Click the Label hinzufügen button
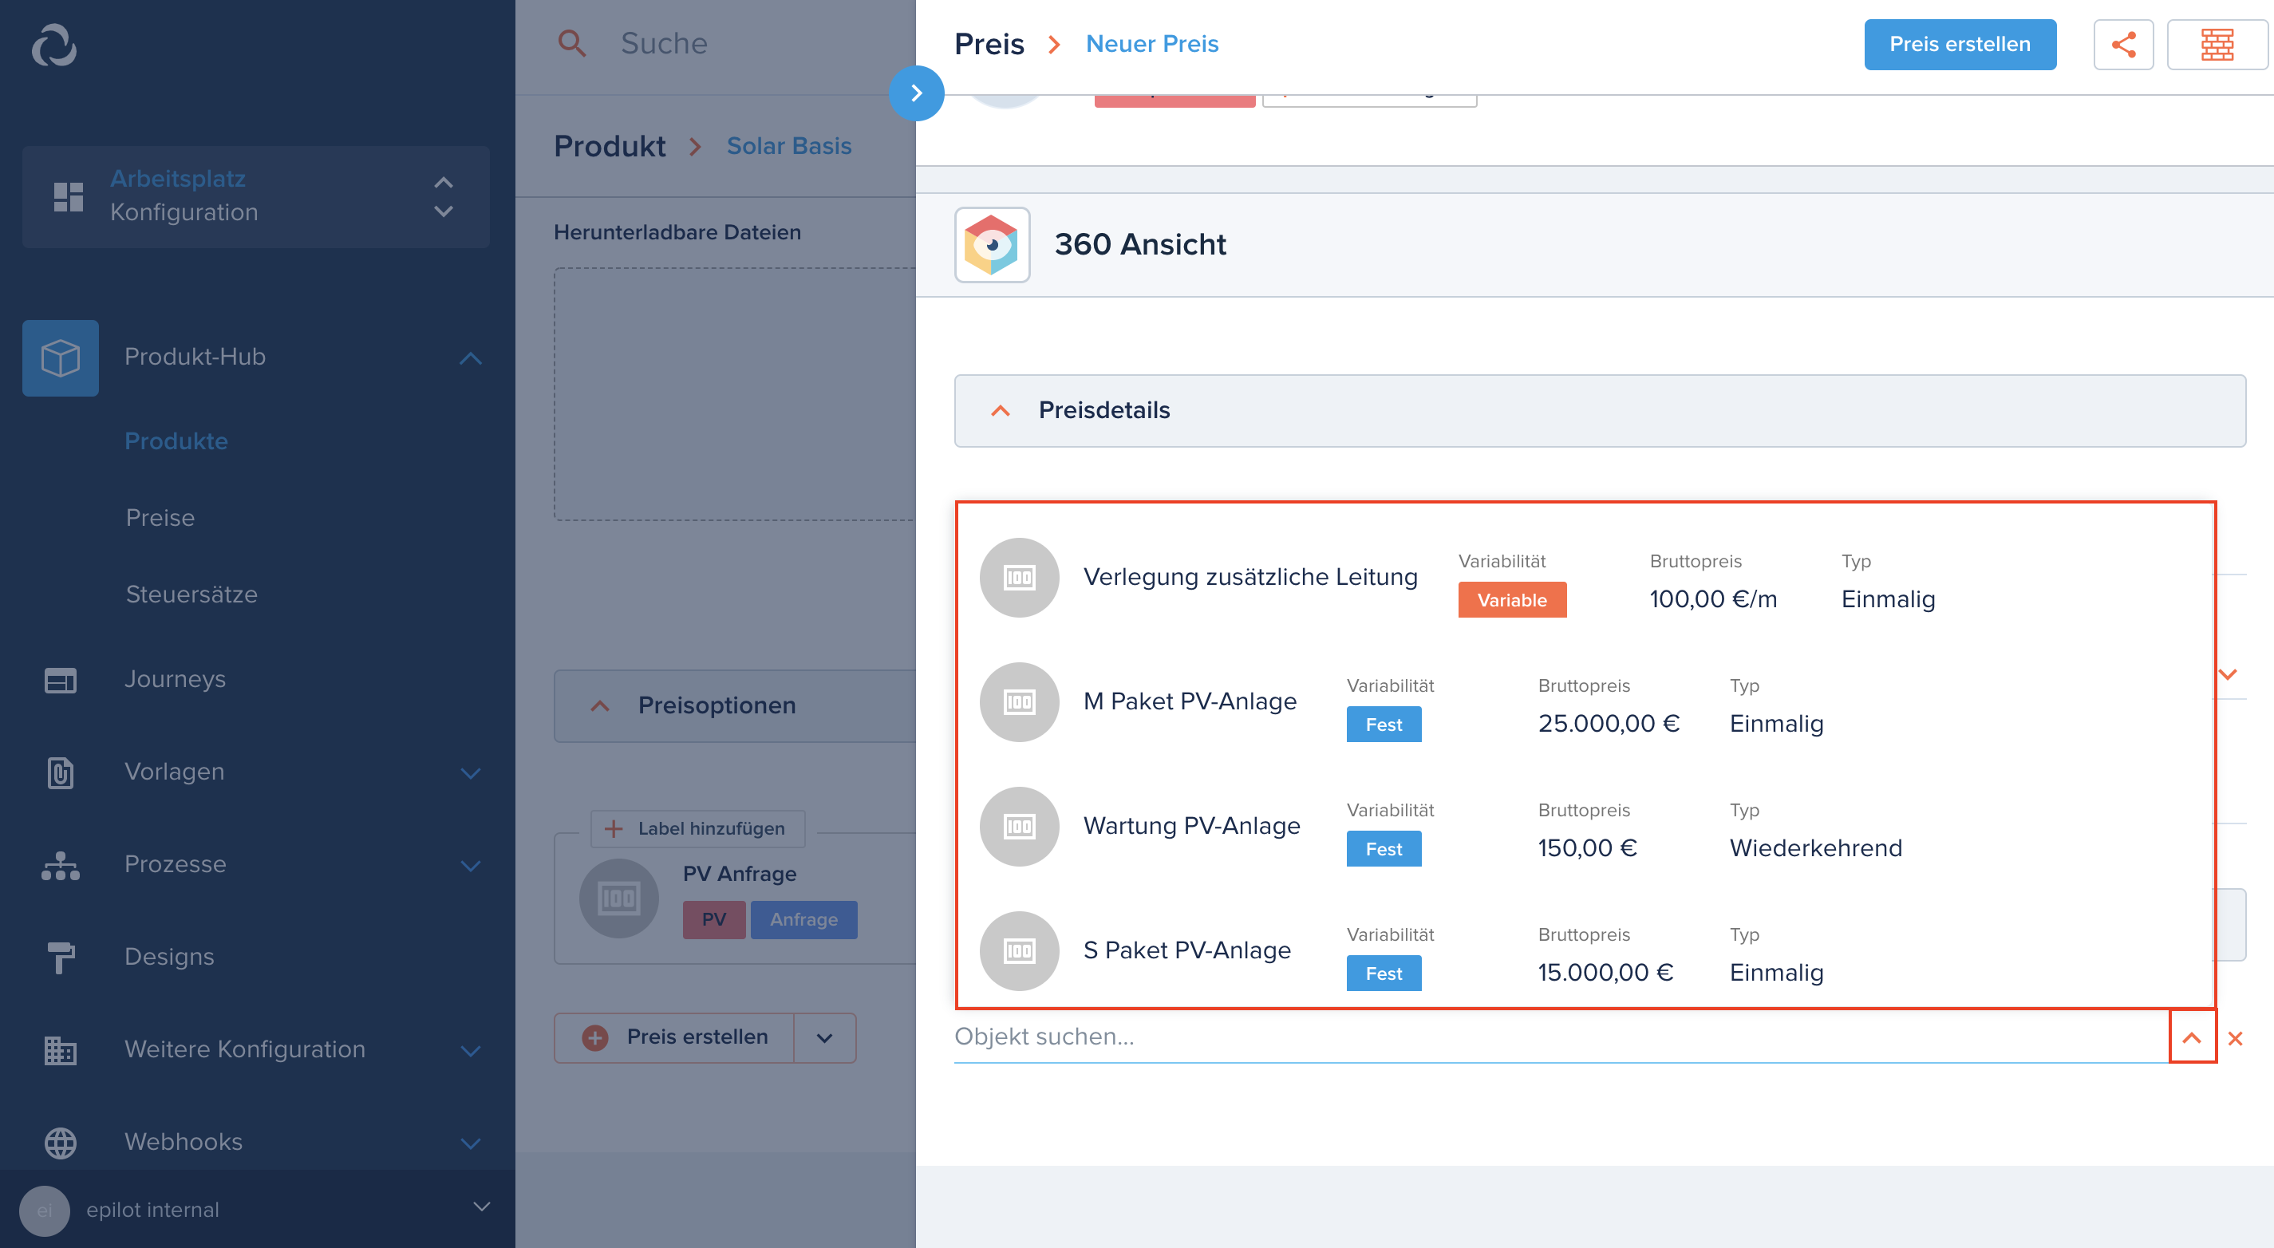The width and height of the screenshot is (2274, 1248). click(x=697, y=829)
